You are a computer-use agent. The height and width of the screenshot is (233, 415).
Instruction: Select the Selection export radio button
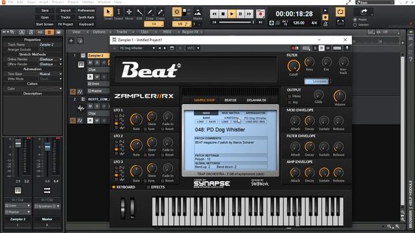point(355,25)
